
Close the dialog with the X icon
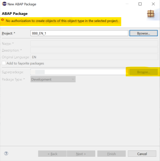click(x=153, y=4)
